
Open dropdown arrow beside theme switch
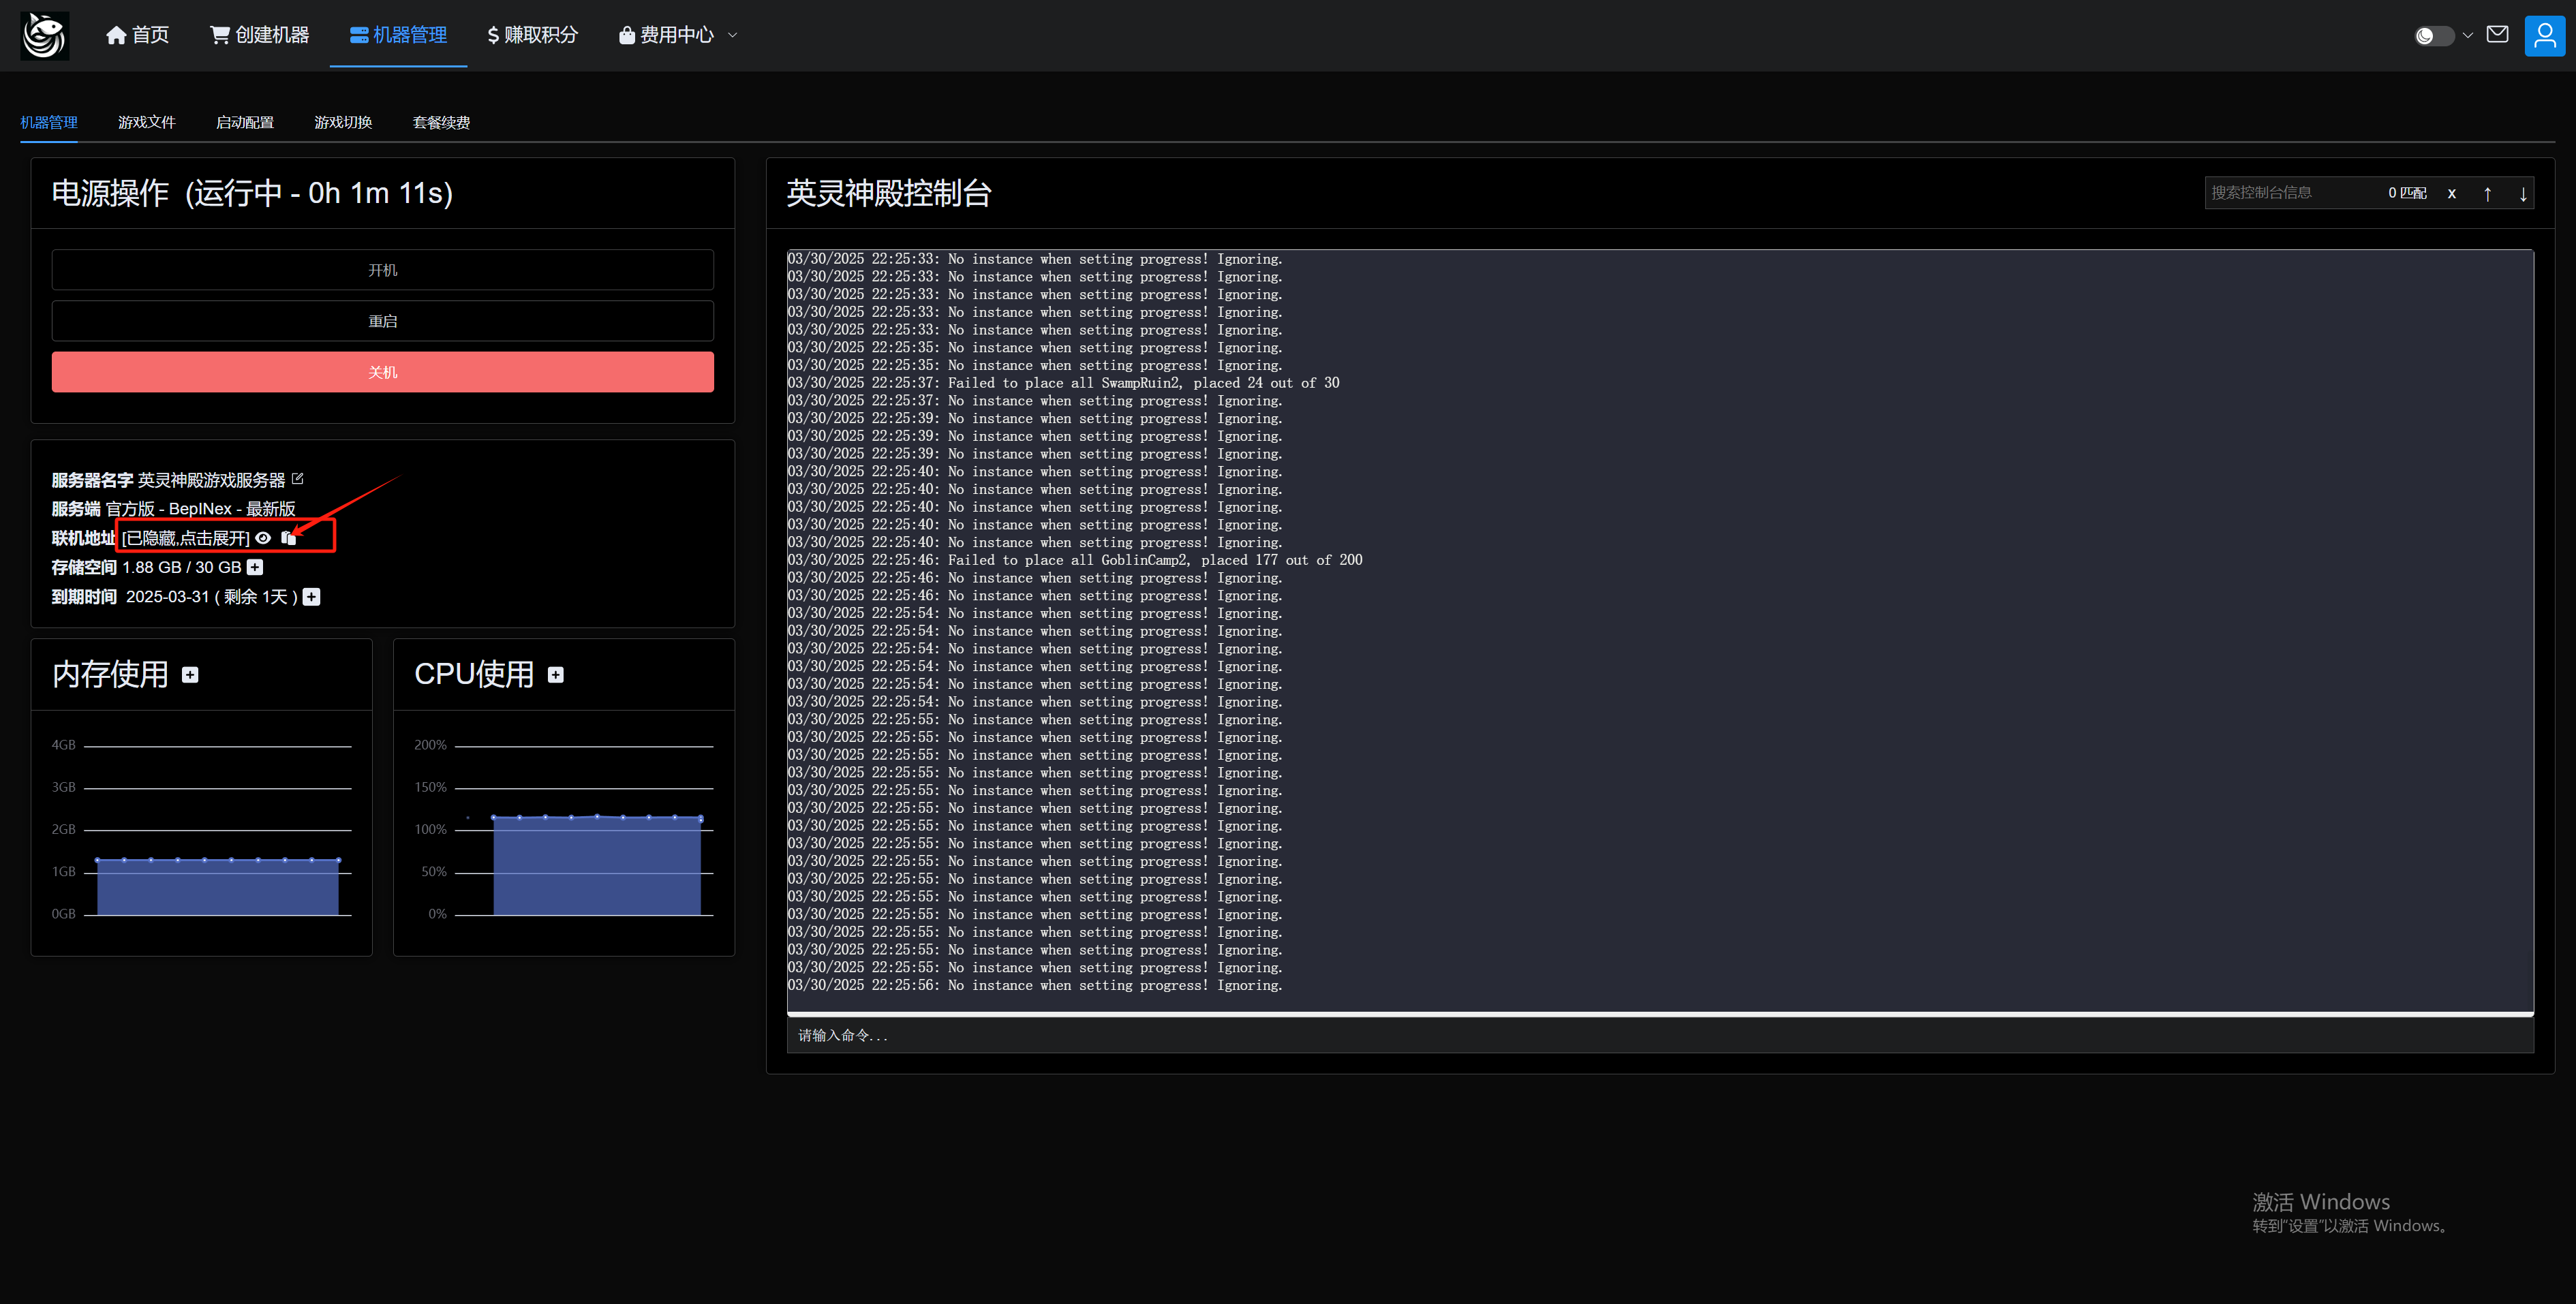(x=2468, y=36)
